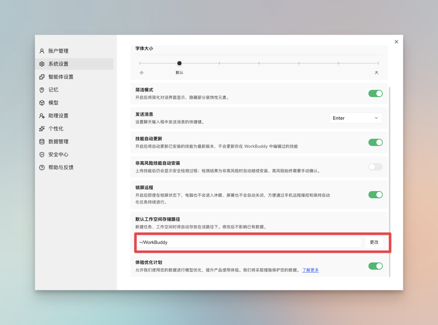Open the 记忆 section
The height and width of the screenshot is (325, 438).
pyautogui.click(x=74, y=90)
